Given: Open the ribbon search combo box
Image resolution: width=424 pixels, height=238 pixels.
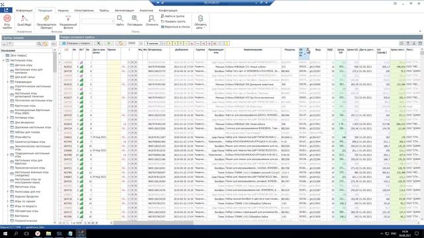Looking at the screenshot, I should [x=98, y=21].
